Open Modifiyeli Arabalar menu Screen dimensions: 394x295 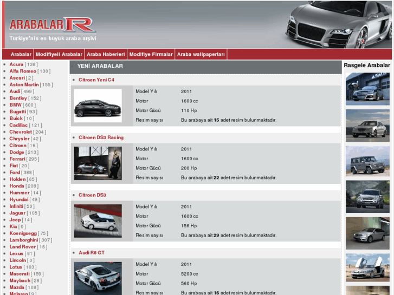click(59, 55)
